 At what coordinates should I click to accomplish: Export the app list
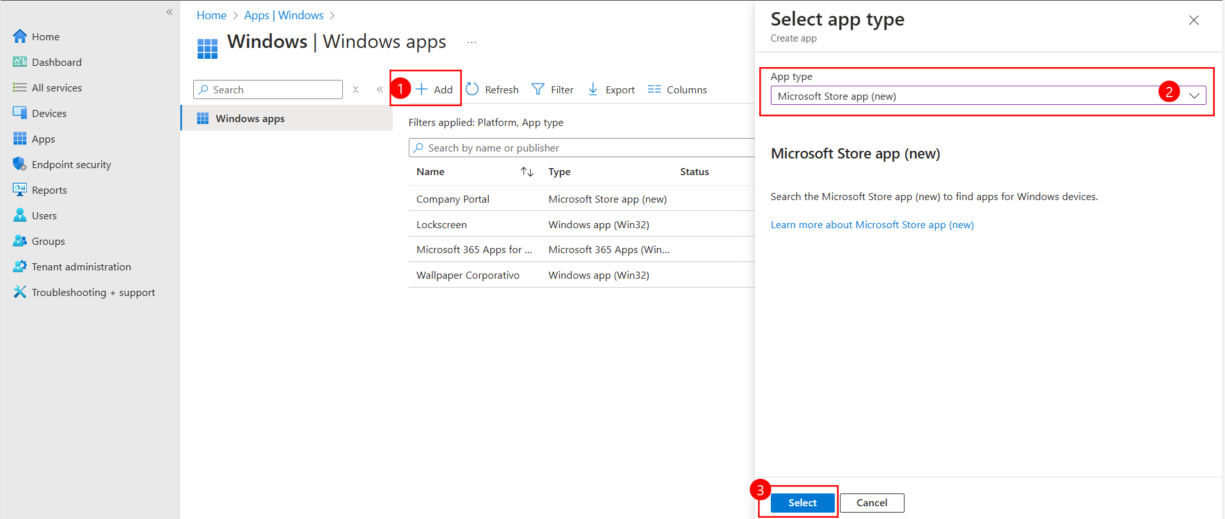coord(612,89)
